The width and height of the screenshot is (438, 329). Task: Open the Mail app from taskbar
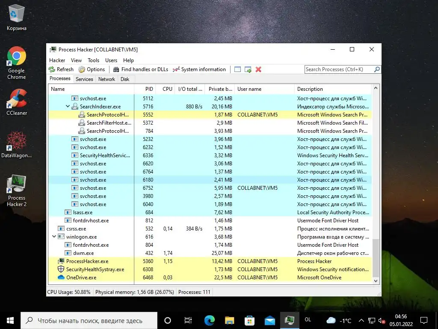tap(269, 320)
